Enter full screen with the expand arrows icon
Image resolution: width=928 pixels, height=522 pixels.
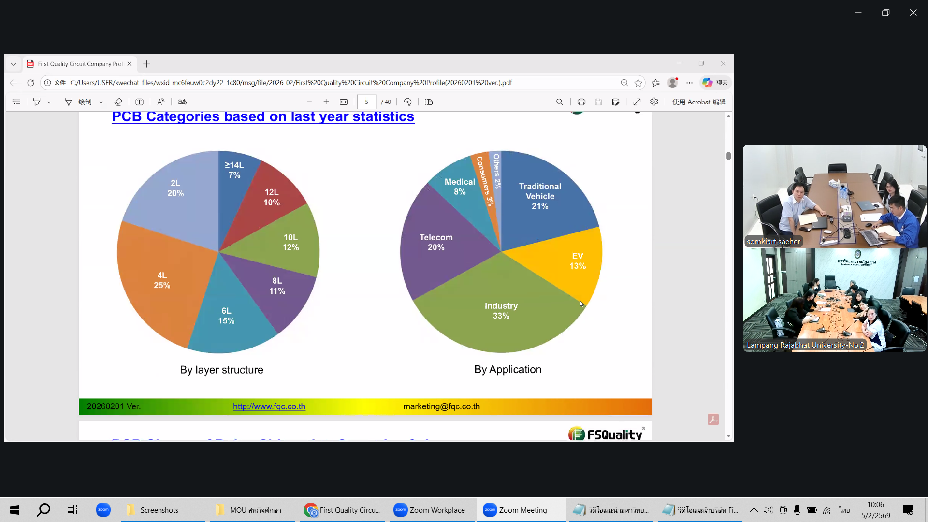coord(637,102)
